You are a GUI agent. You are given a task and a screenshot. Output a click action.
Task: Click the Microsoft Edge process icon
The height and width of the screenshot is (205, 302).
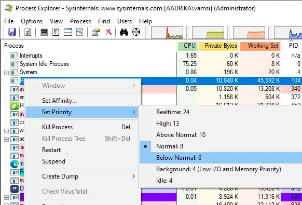15,164
